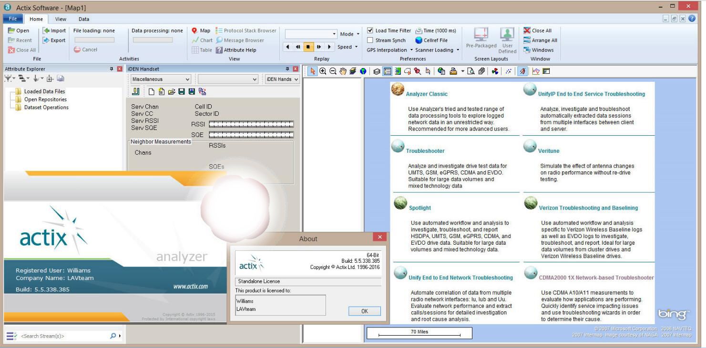Image resolution: width=706 pixels, height=348 pixels.
Task: Switch to the Home ribbon tab
Action: tap(36, 19)
